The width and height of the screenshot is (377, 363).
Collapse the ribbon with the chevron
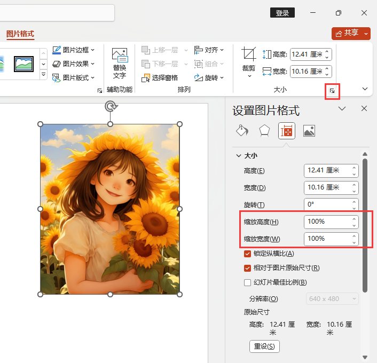pyautogui.click(x=365, y=89)
